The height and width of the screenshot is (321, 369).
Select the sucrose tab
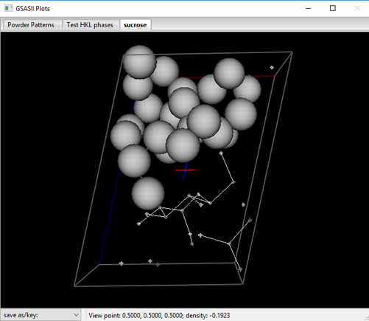(136, 25)
